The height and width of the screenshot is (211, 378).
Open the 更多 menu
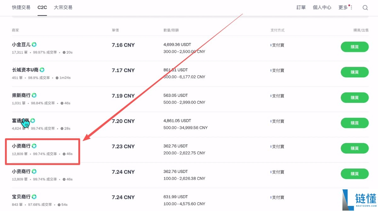[345, 8]
